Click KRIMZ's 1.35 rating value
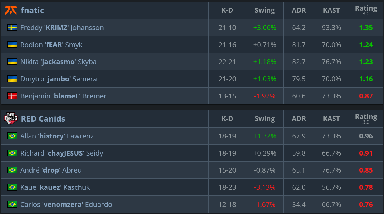Viewport: 384px width, 214px height. pyautogui.click(x=366, y=28)
